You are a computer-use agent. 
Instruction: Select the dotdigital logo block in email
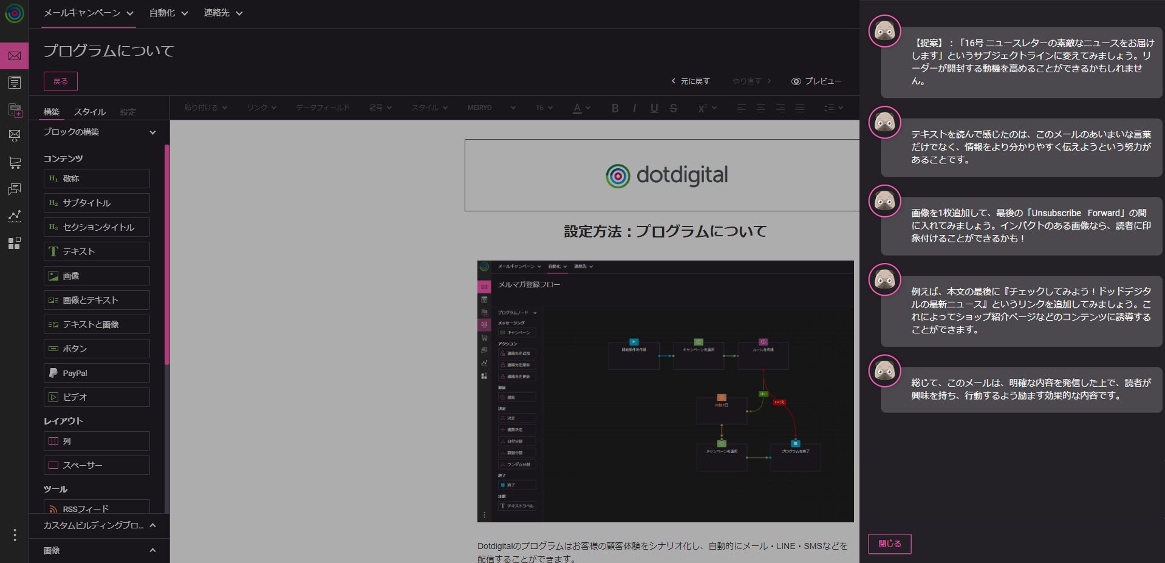pos(662,176)
